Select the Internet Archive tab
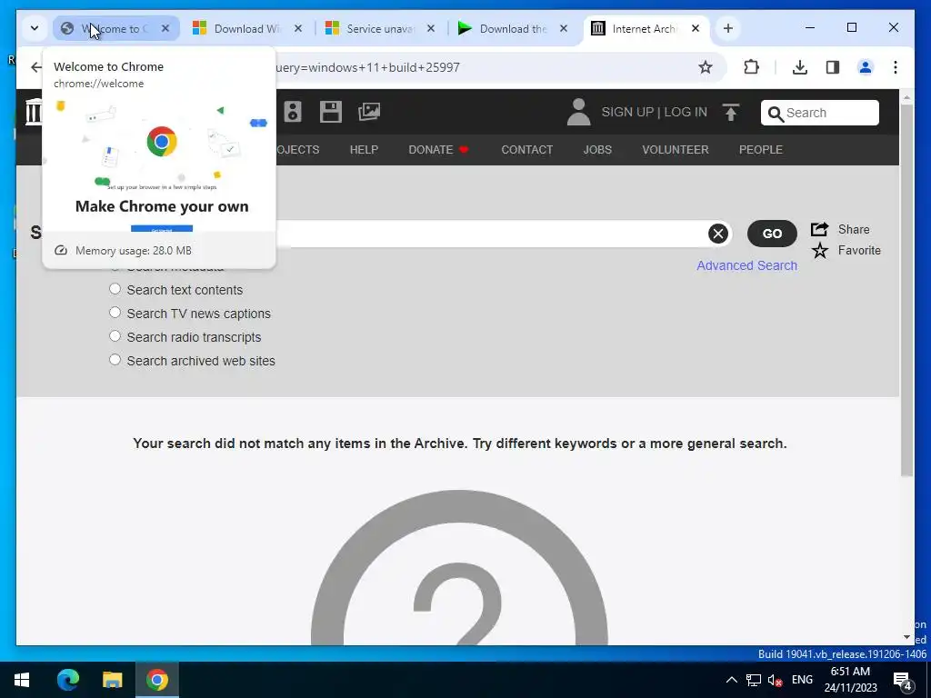 (646, 28)
